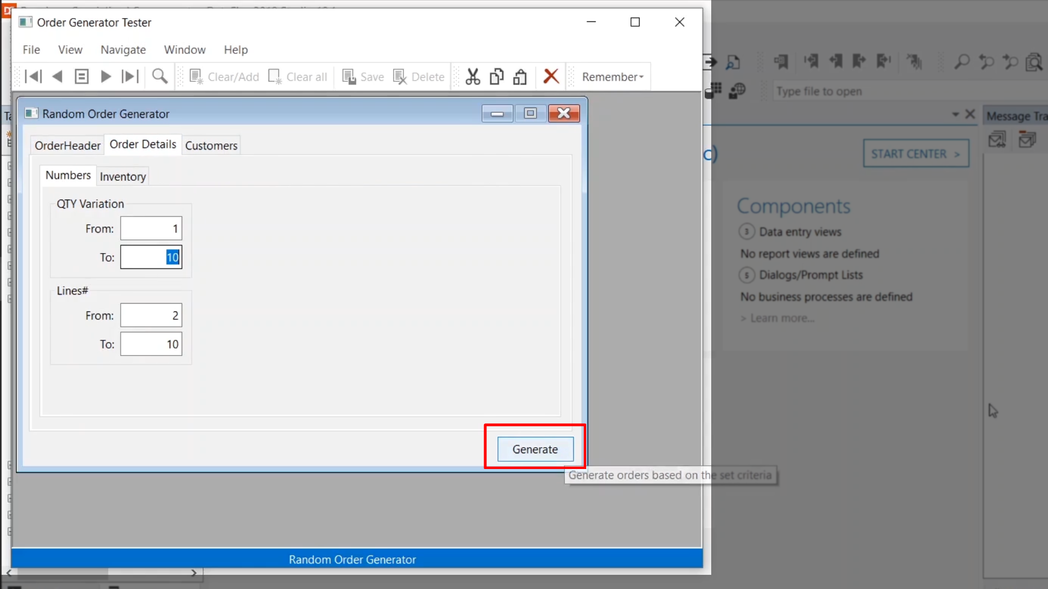Click the Lines# From input field
Image resolution: width=1048 pixels, height=589 pixels.
coord(151,315)
